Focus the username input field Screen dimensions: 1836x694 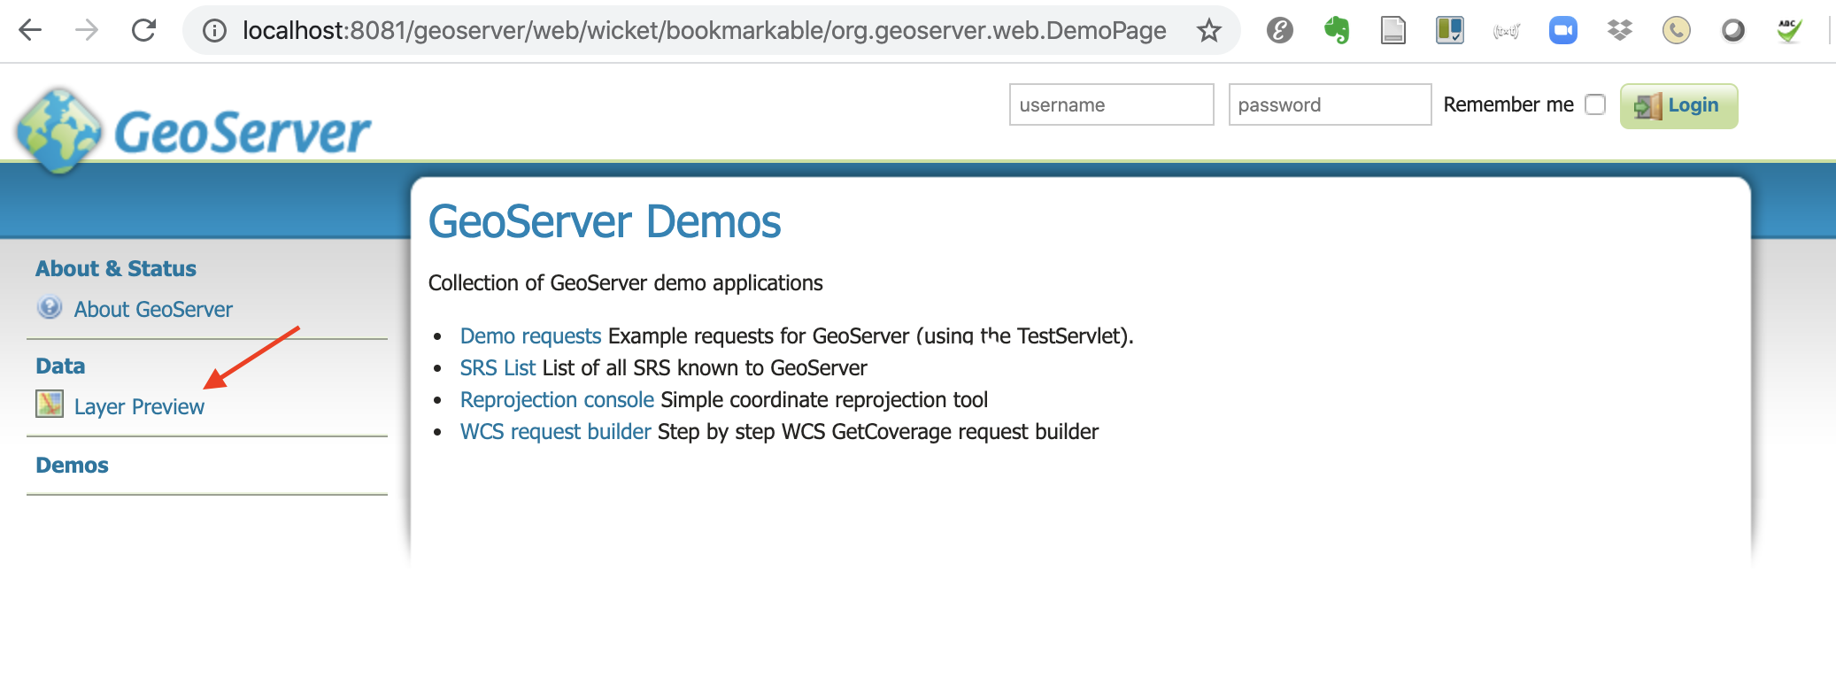pos(1111,104)
